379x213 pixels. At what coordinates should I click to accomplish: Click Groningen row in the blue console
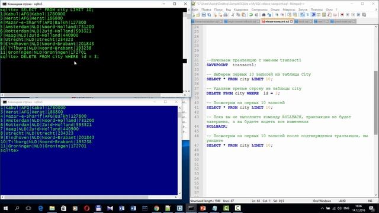pos(43,146)
